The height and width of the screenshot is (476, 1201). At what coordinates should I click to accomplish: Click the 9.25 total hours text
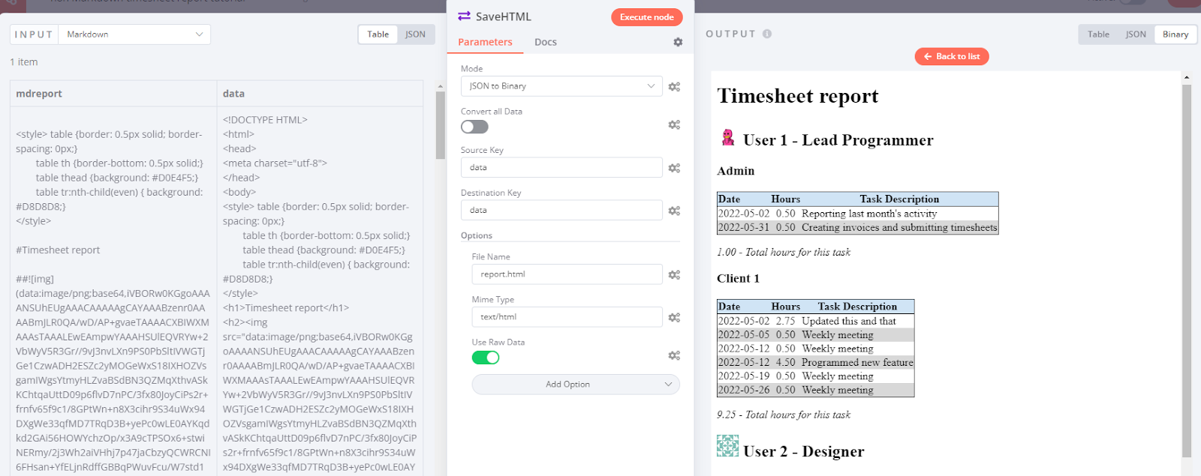(x=784, y=415)
